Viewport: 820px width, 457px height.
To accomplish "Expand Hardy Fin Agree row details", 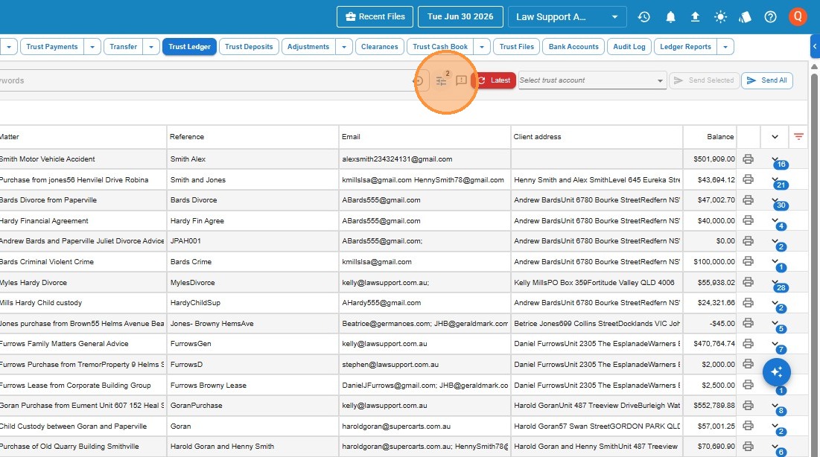I will [775, 220].
